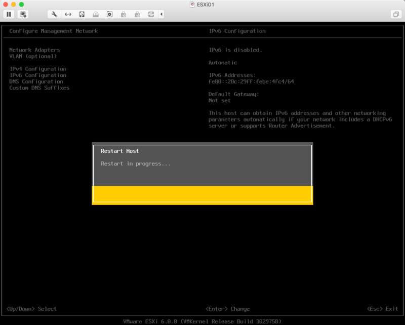The image size is (405, 325).
Task: Pause the ESXi01 virtual machine
Action: [9, 14]
